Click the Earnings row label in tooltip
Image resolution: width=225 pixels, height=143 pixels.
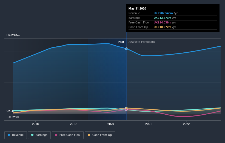click(x=134, y=18)
